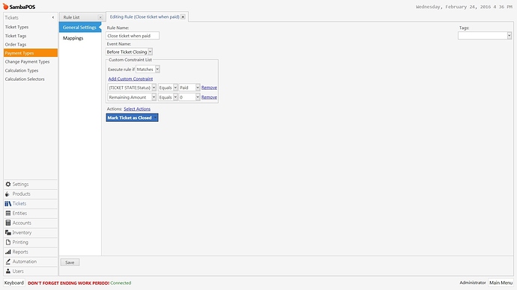Expand the Mark Ticket as Closed action
The width and height of the screenshot is (517, 290).
coord(155,117)
